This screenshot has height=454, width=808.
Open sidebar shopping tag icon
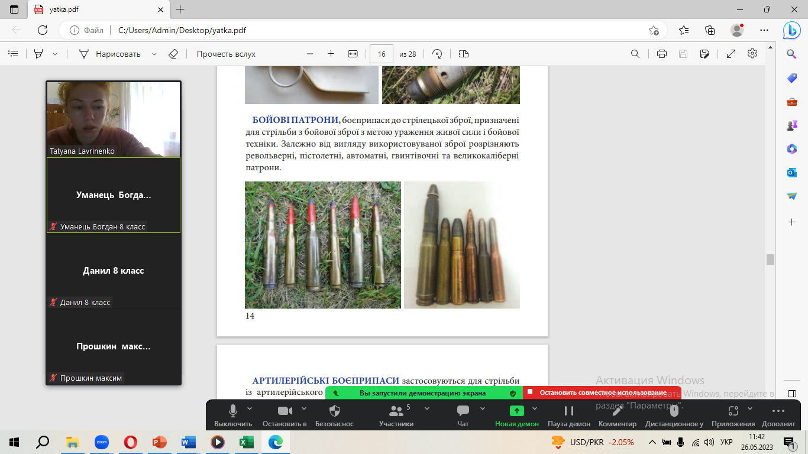[x=792, y=78]
